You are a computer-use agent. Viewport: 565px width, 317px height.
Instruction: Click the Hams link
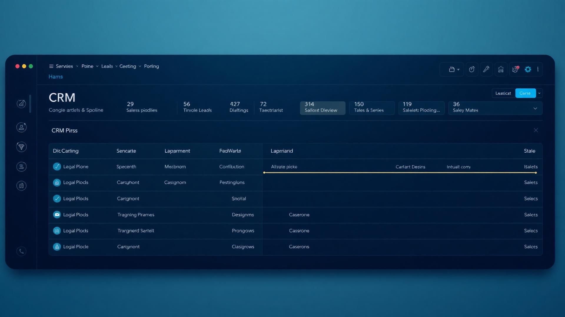[x=56, y=77]
